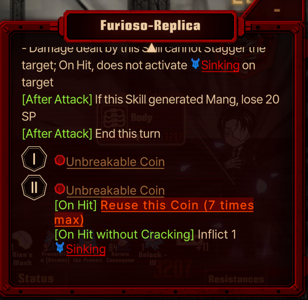Click the blue Sinking icon beside 'does not activate'
The image size is (308, 300).
[196, 63]
